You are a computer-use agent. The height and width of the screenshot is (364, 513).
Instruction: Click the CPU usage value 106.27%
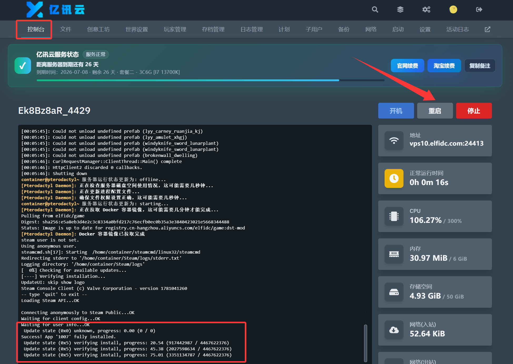[425, 220]
